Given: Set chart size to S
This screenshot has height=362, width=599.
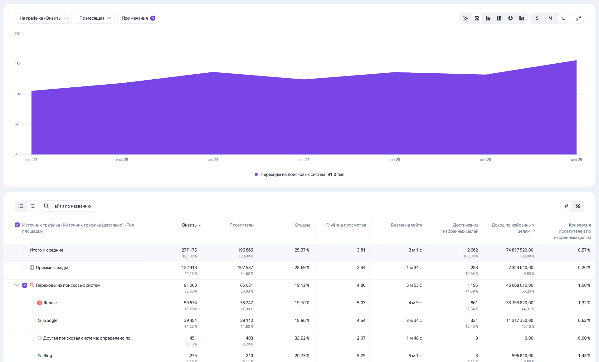Looking at the screenshot, I should (x=537, y=18).
